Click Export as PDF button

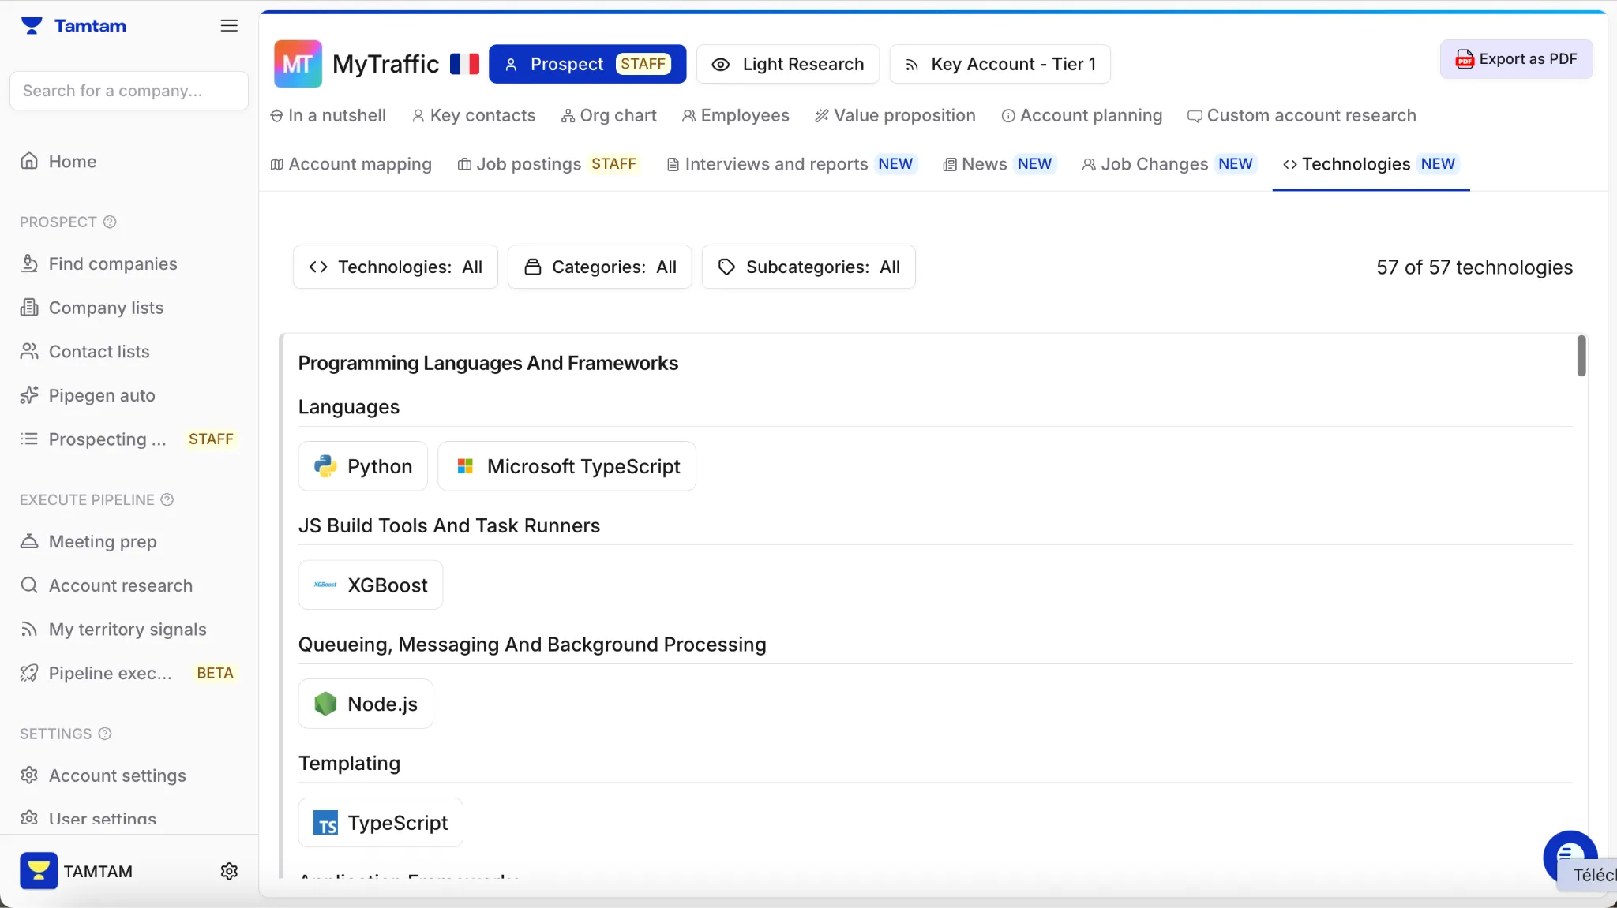point(1516,59)
